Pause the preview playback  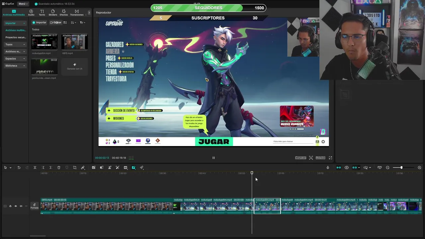pyautogui.click(x=213, y=158)
